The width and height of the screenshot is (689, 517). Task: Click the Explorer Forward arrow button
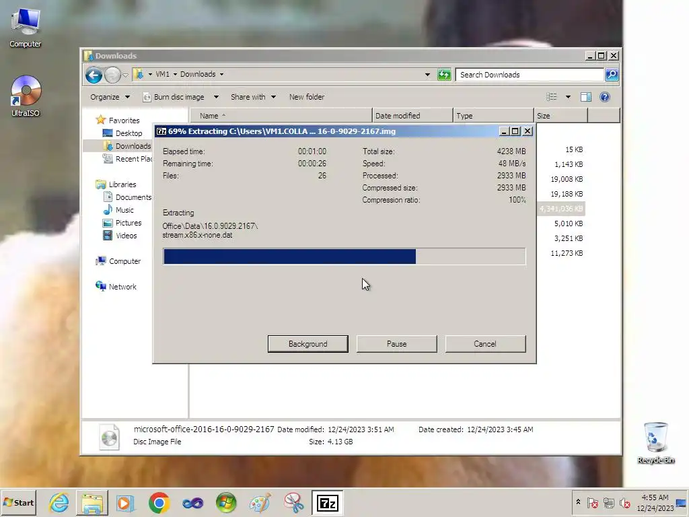[x=112, y=75]
